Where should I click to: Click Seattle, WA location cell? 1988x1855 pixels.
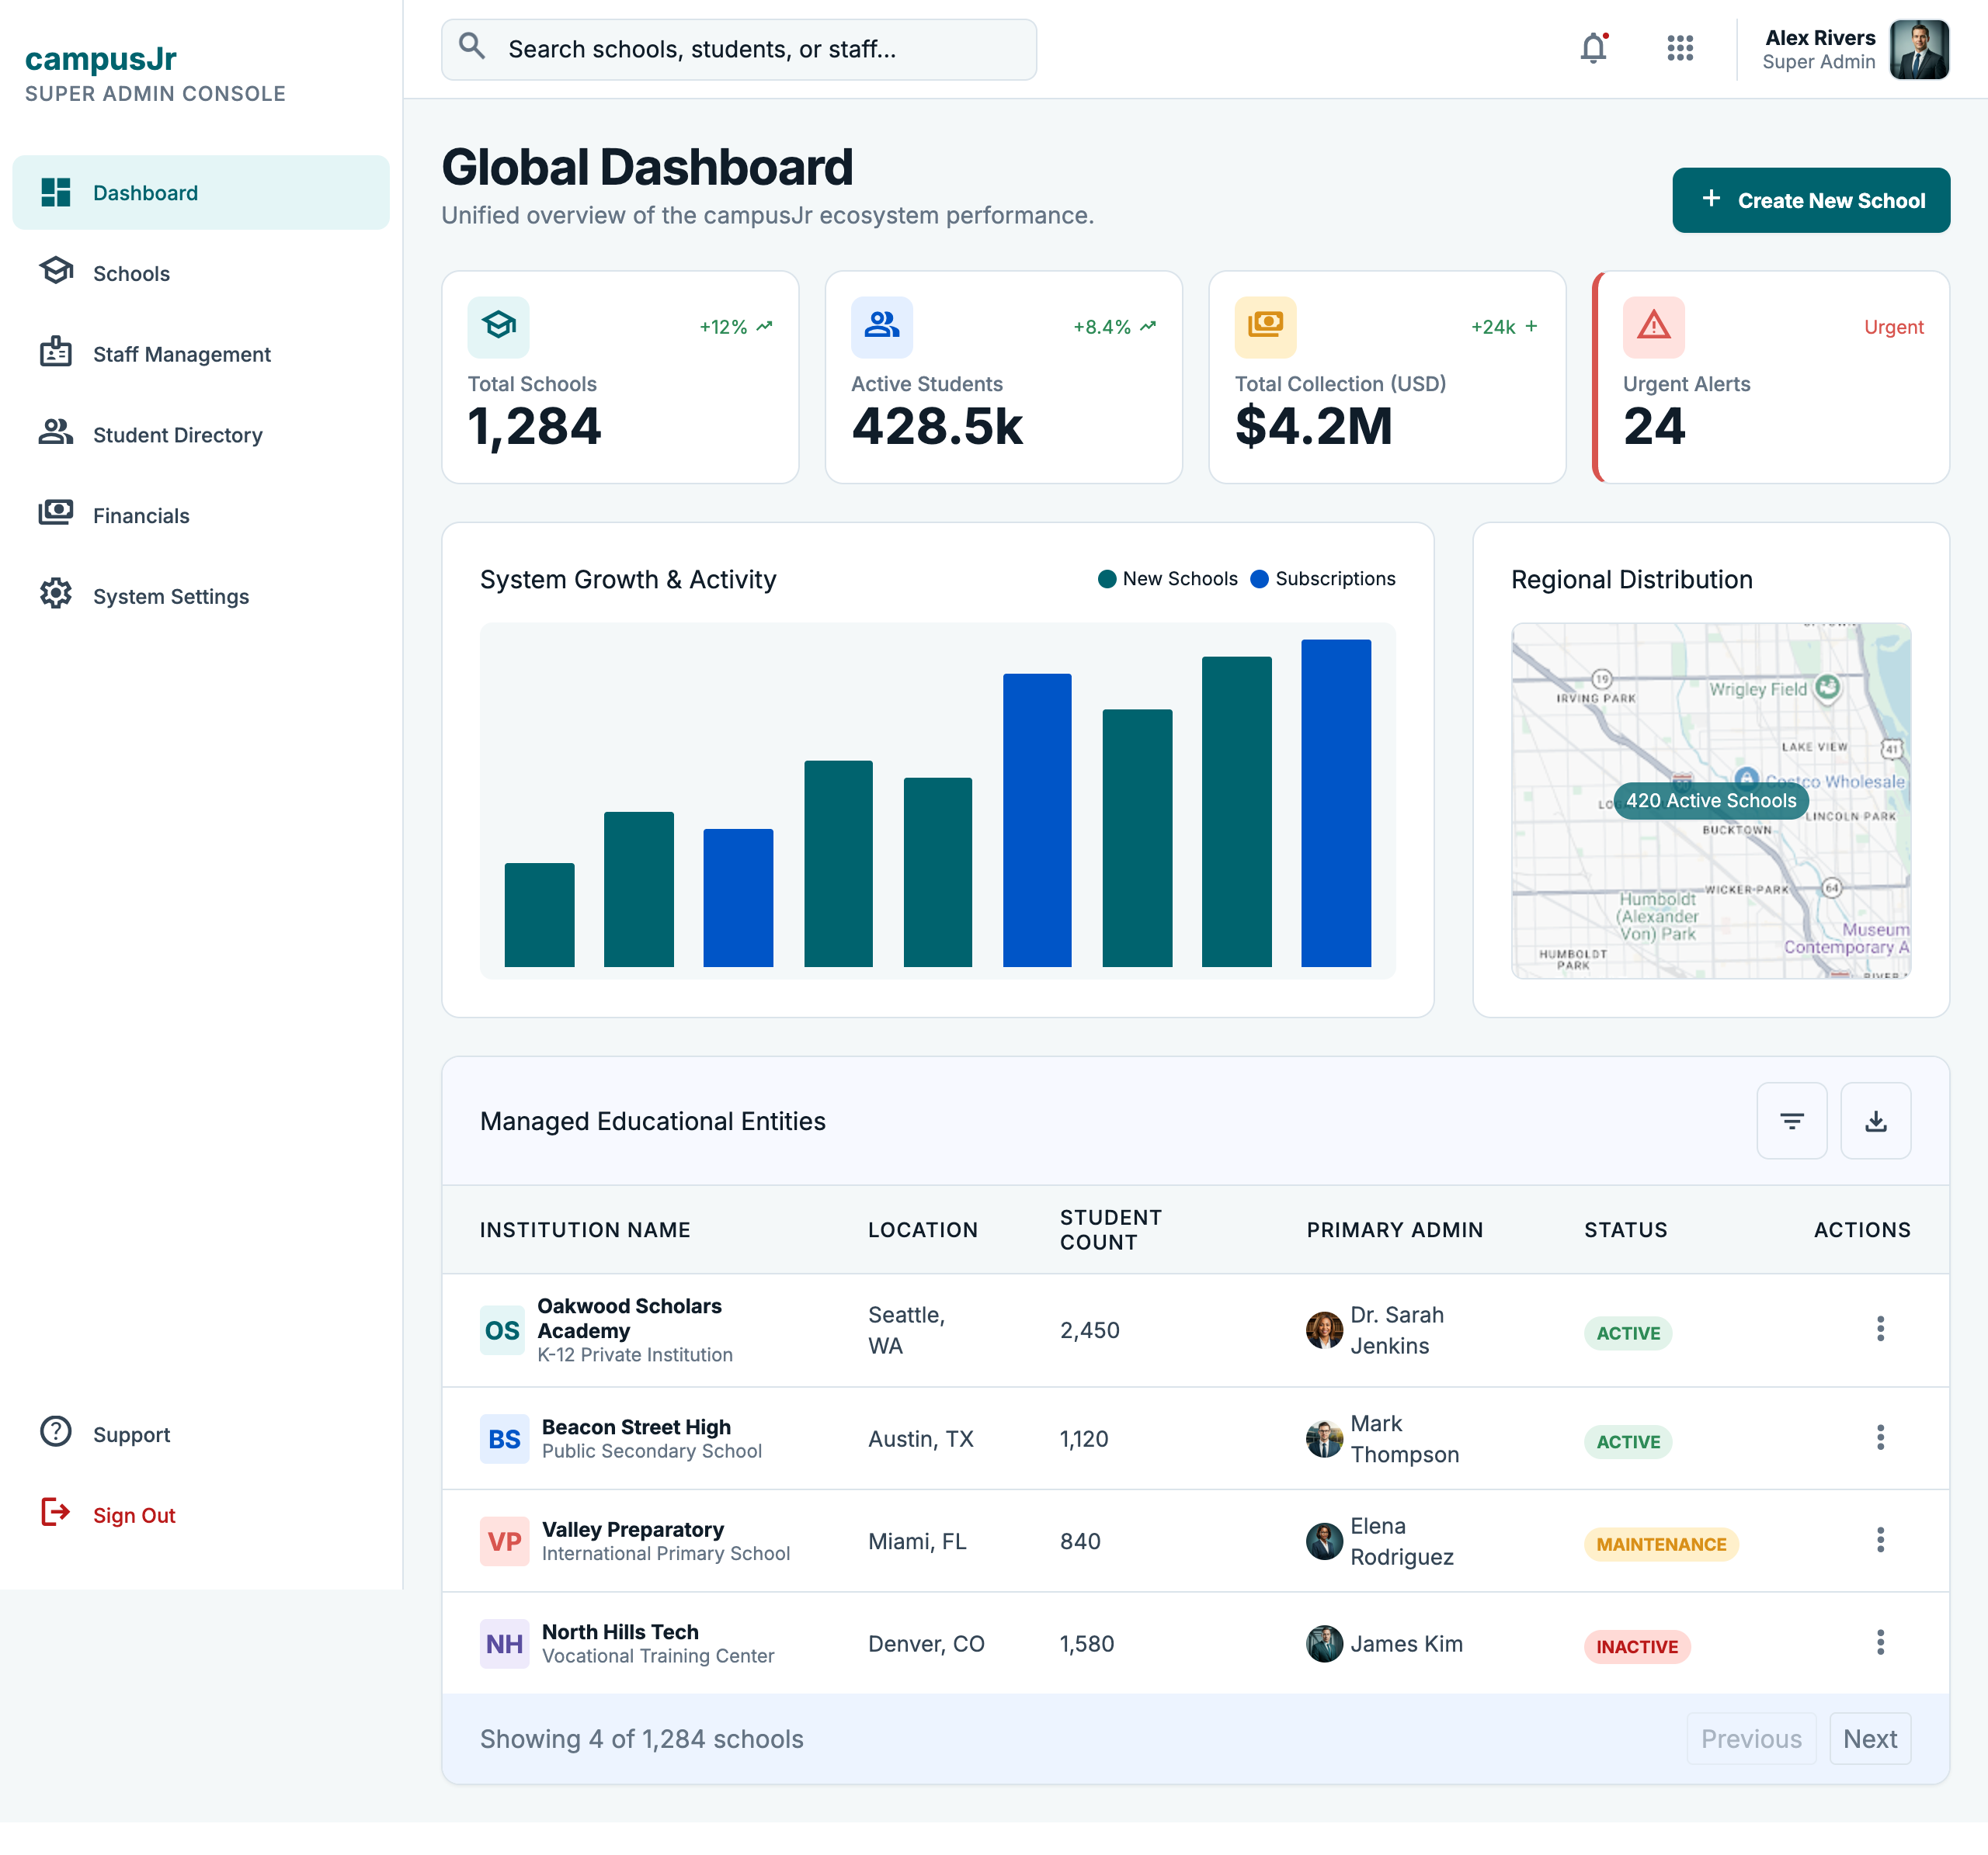tap(906, 1330)
